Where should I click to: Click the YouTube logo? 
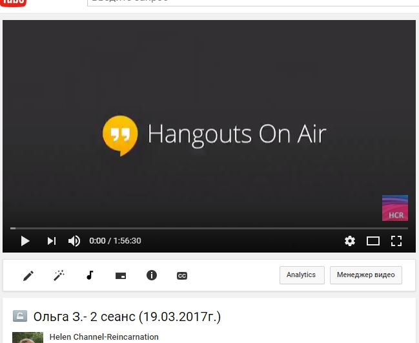click(x=13, y=3)
